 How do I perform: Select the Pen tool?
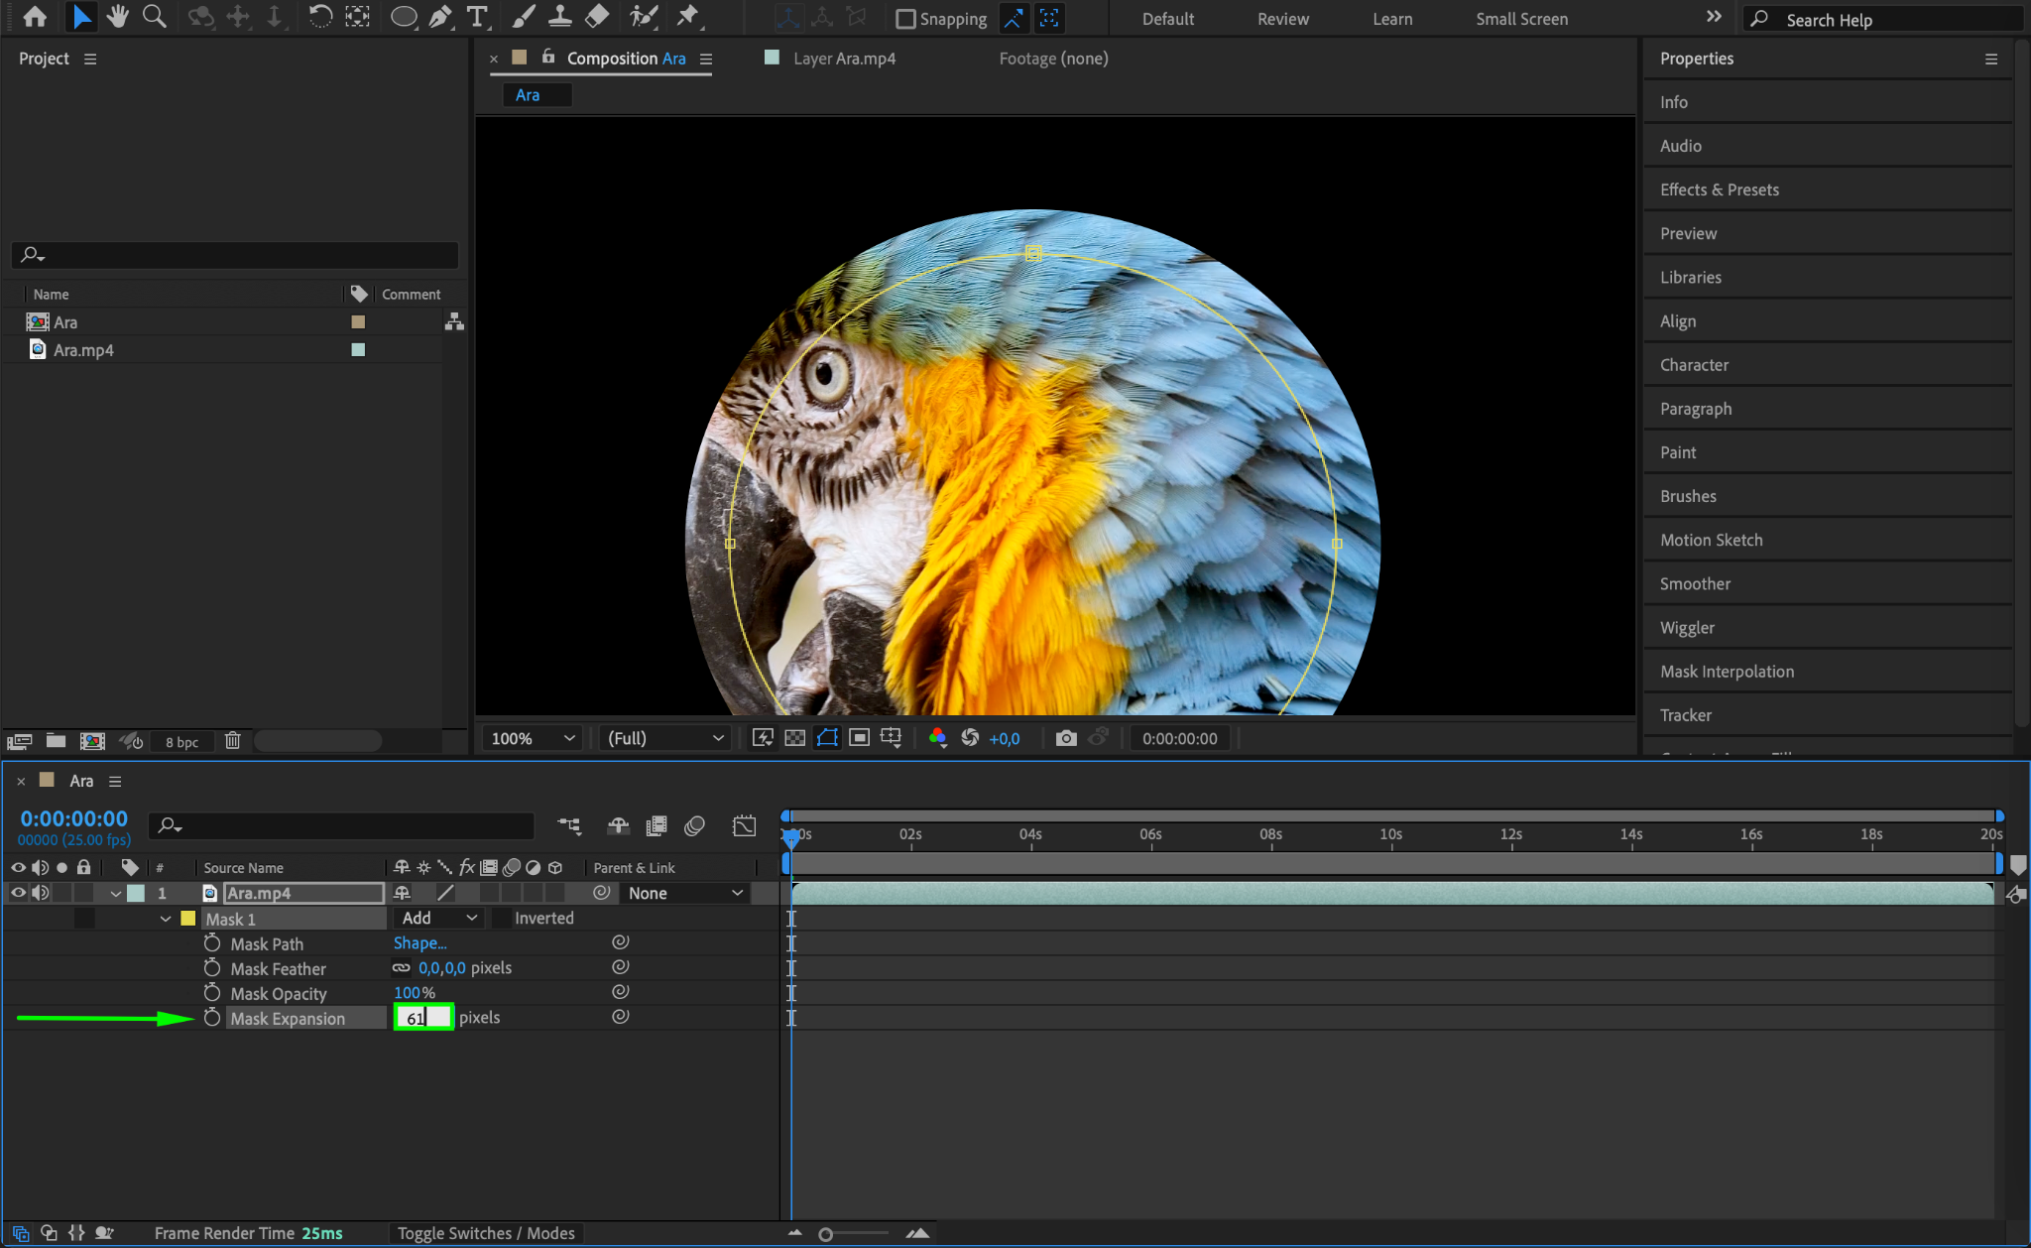point(440,17)
